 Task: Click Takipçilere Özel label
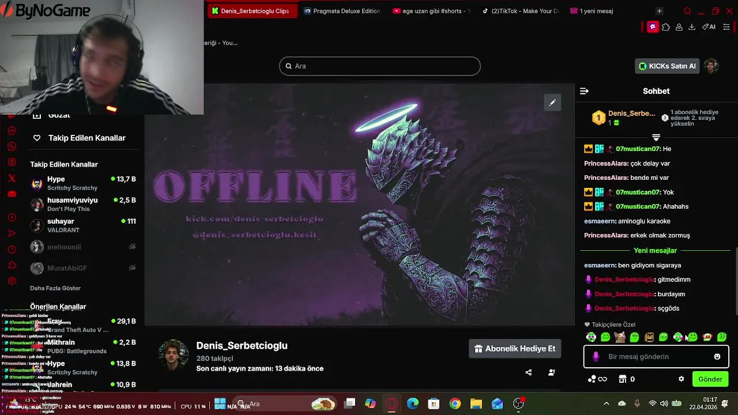click(613, 325)
